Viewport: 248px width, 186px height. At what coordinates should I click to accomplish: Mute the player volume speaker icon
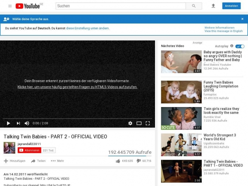27,123
